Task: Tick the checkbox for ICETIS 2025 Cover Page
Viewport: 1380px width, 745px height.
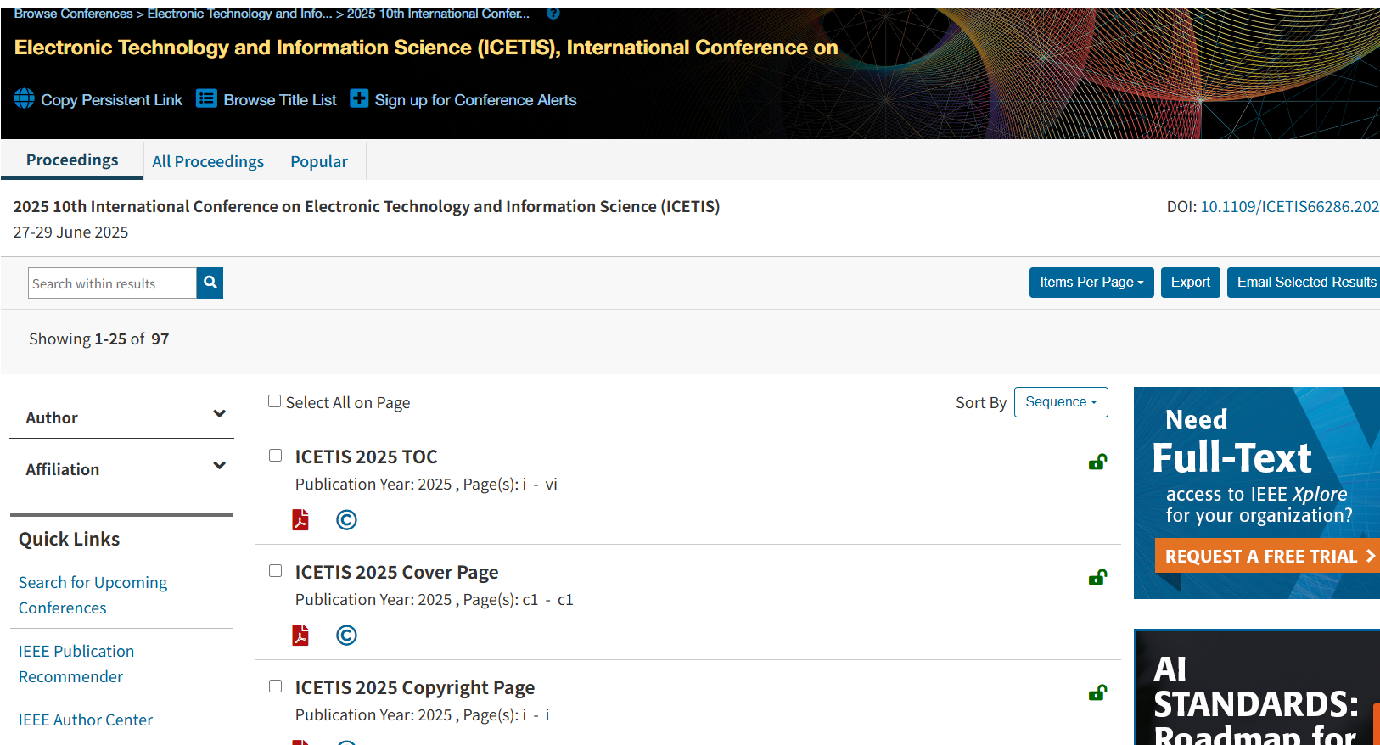Action: (275, 571)
